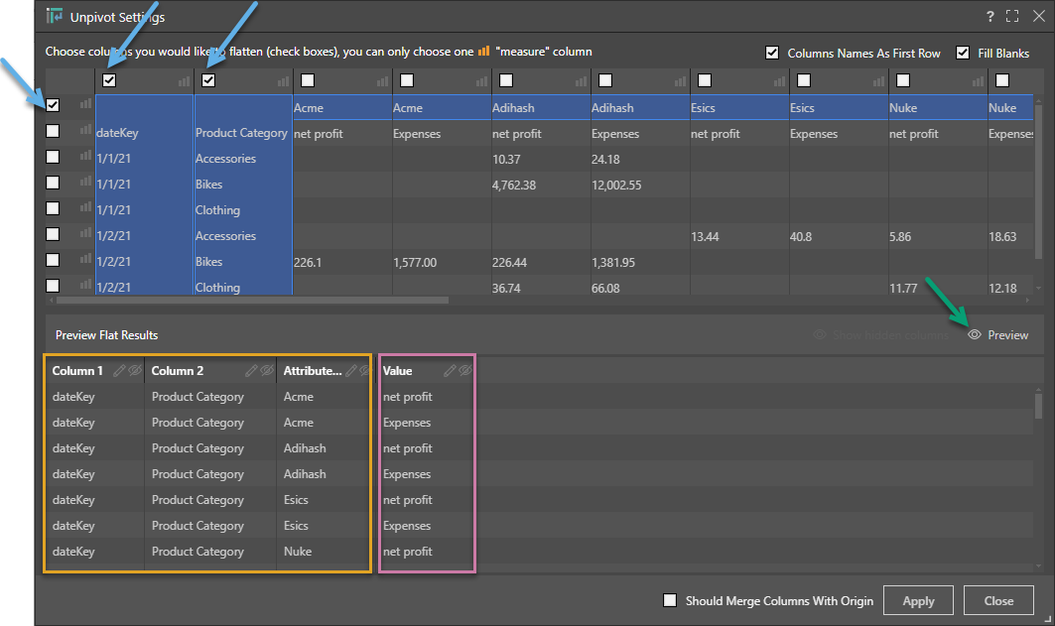This screenshot has height=626, width=1055.
Task: Click rename pencil icon for Column 2
Action: (x=252, y=371)
